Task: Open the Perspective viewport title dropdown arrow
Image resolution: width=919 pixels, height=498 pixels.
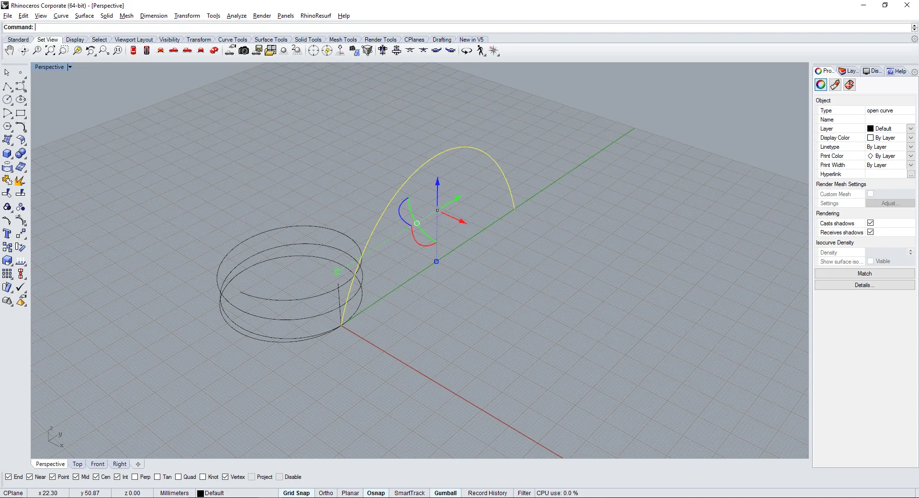Action: (70, 67)
